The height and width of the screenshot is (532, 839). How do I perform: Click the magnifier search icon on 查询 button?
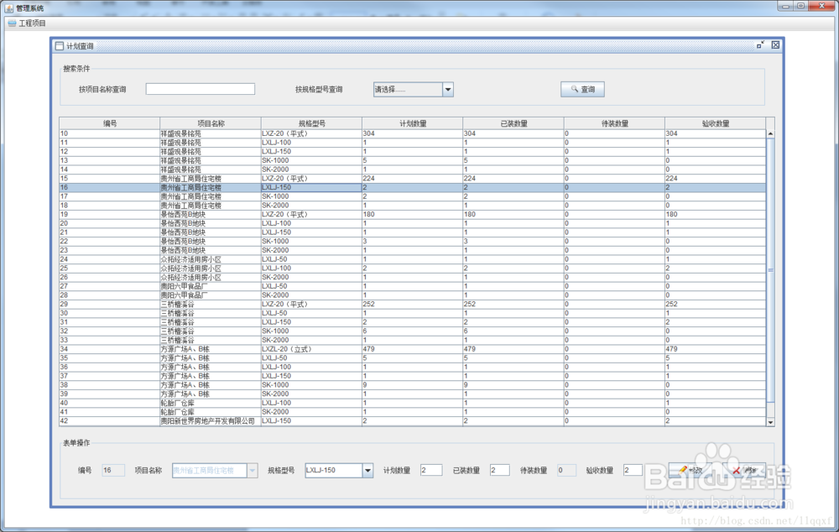[575, 88]
